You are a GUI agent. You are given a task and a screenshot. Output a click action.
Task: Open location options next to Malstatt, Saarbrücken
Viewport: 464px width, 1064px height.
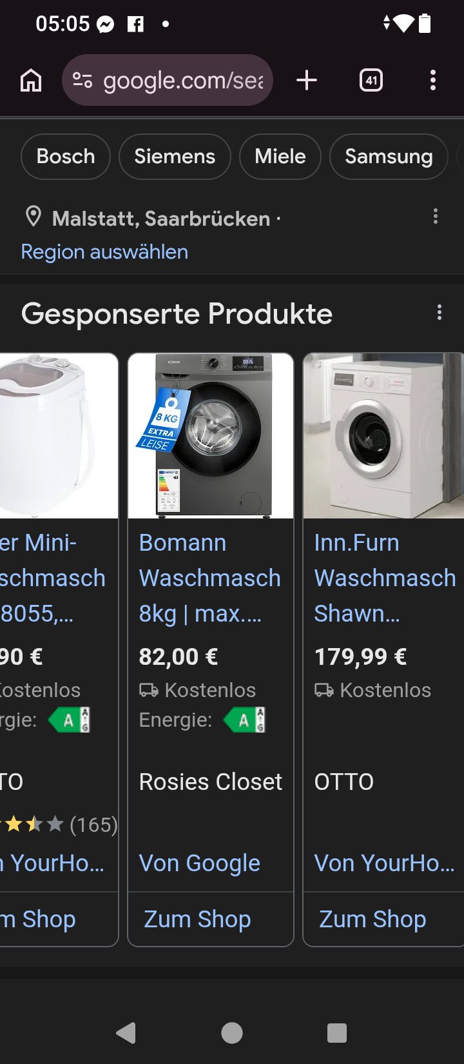pos(436,217)
